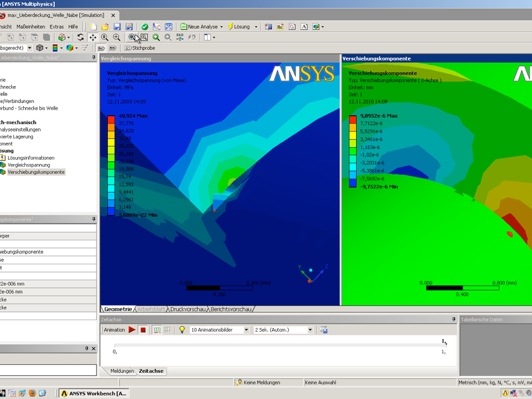532x399 pixels.
Task: Click the chart icon beside the green checkmark
Action: click(157, 27)
